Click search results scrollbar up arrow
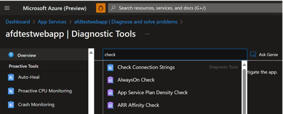283x114 pixels. coord(244,65)
